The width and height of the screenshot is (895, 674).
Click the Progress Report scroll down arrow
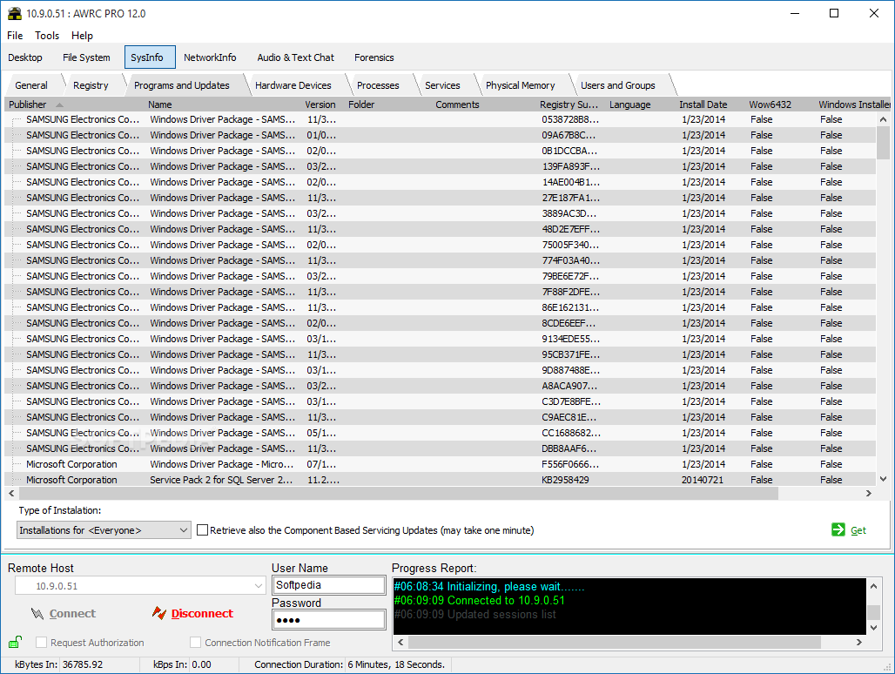click(873, 628)
